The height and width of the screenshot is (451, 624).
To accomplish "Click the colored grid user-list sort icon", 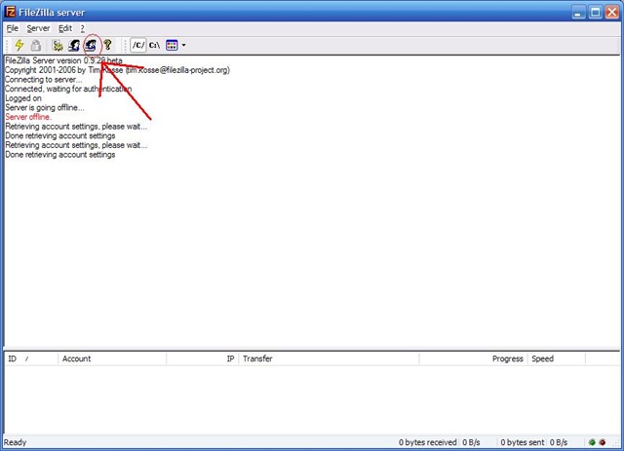I will coord(172,45).
